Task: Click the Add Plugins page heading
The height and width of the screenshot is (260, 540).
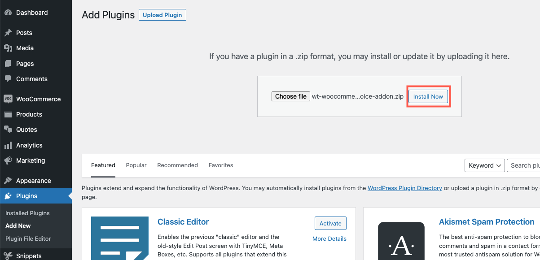Action: pyautogui.click(x=108, y=15)
